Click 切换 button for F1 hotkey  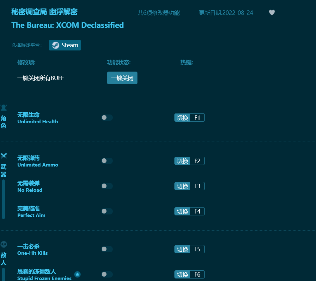pos(182,118)
